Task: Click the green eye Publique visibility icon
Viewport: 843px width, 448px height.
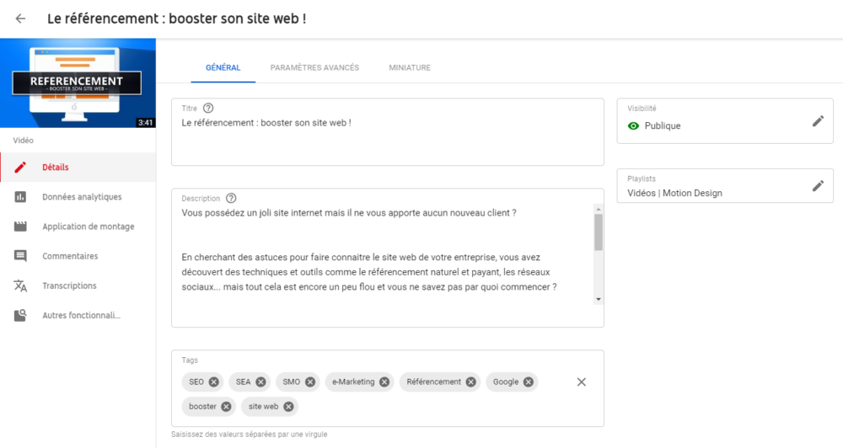Action: pyautogui.click(x=633, y=125)
